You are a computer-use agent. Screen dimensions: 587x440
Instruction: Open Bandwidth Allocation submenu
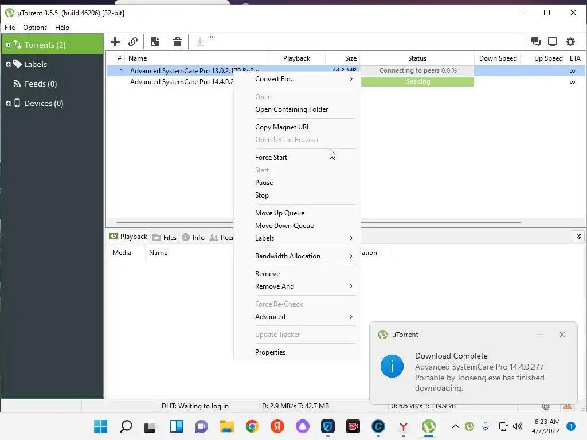click(298, 256)
